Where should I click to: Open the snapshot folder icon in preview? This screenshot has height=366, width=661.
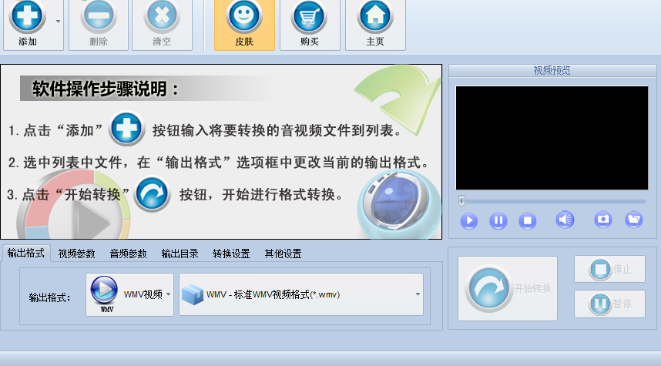point(633,220)
